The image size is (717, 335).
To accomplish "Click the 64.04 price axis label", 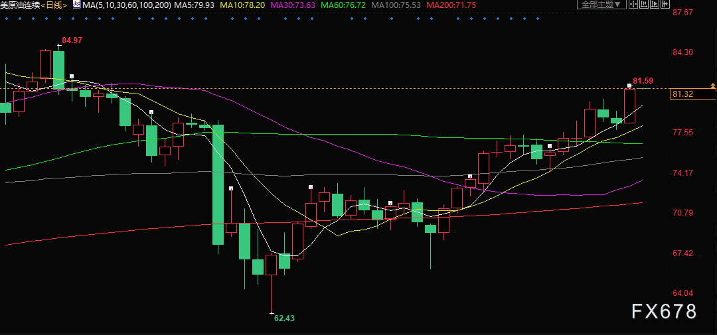I will [x=682, y=293].
